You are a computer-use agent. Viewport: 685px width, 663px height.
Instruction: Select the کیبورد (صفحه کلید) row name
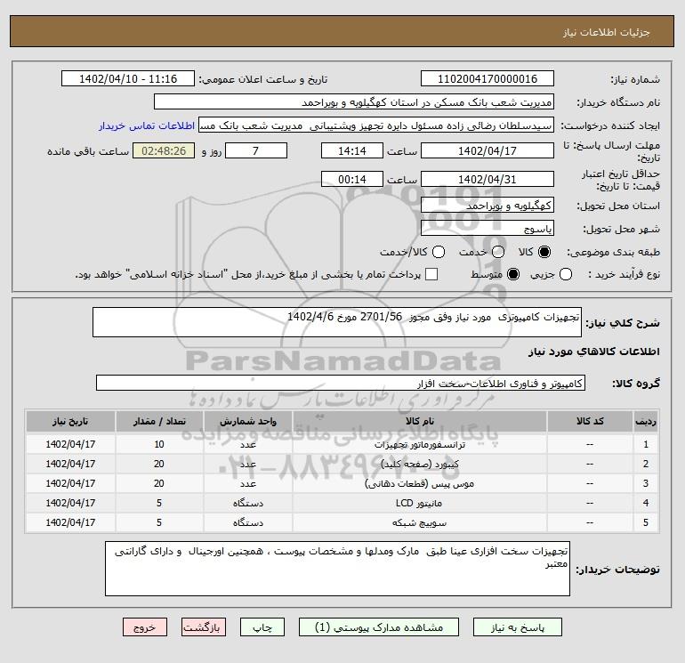[420, 465]
